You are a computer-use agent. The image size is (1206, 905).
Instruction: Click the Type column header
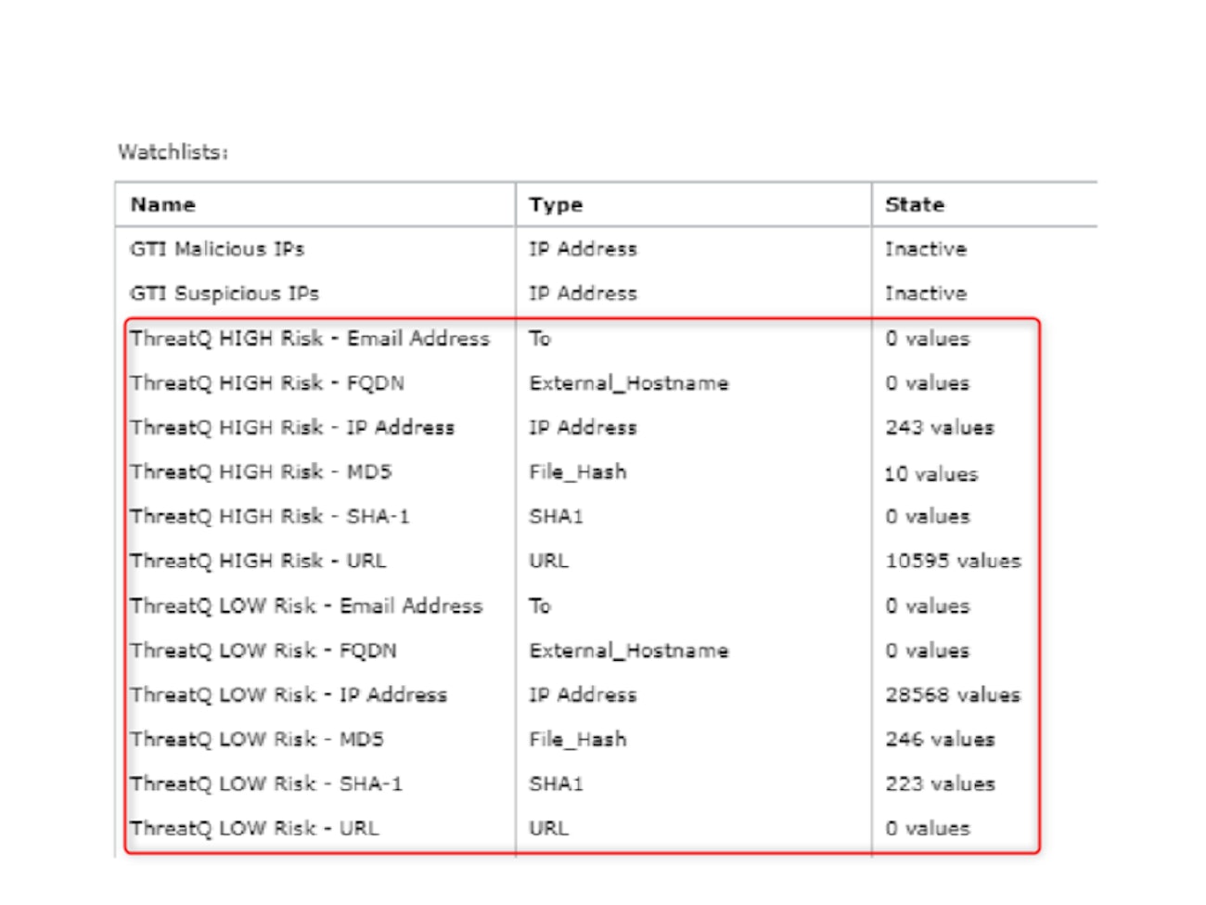556,205
